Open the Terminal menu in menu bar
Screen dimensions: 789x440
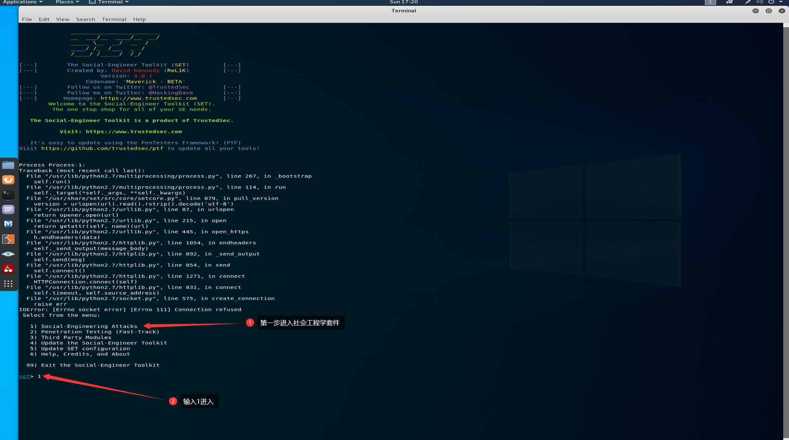114,19
